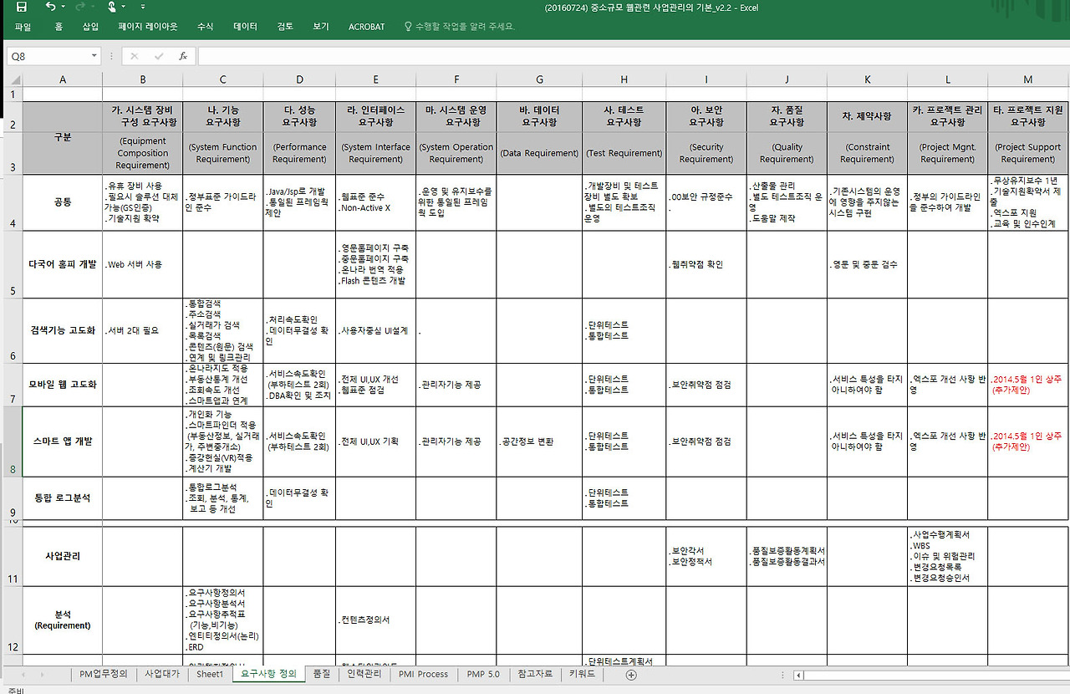Viewport: 1070px width, 694px height.
Task: Click the confirm entry checkmark icon
Action: point(159,56)
